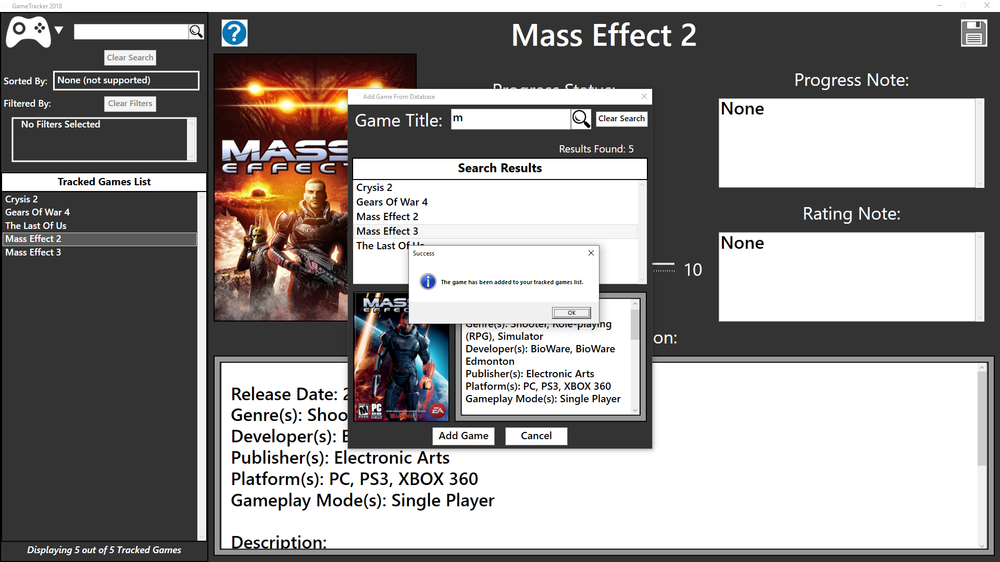Select Mass Effect 3 in tracked list
The height and width of the screenshot is (562, 1000).
click(x=33, y=252)
